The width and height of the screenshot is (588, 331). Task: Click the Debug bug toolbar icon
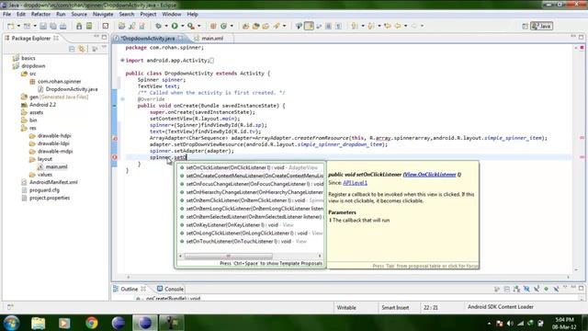(159, 26)
